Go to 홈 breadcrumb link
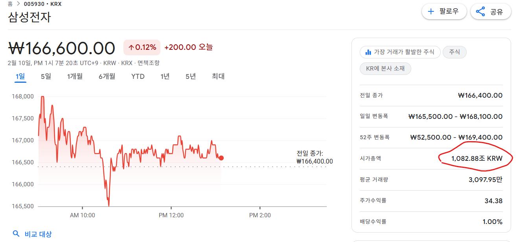517x242 pixels. (10, 4)
